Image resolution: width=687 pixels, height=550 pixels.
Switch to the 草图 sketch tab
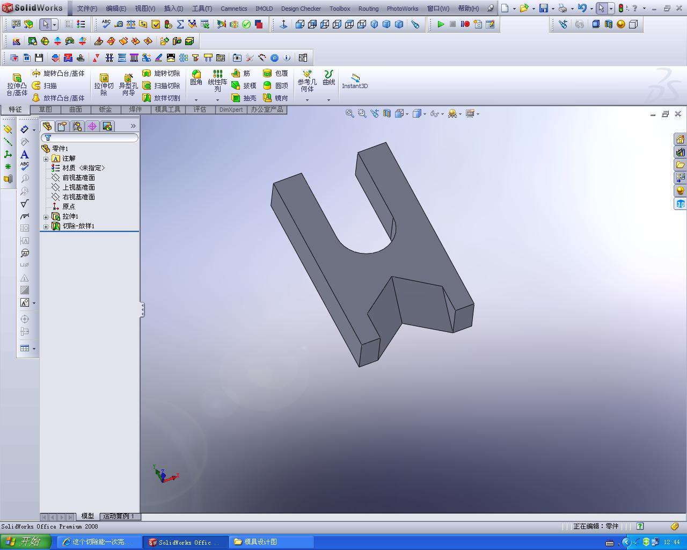[46, 110]
